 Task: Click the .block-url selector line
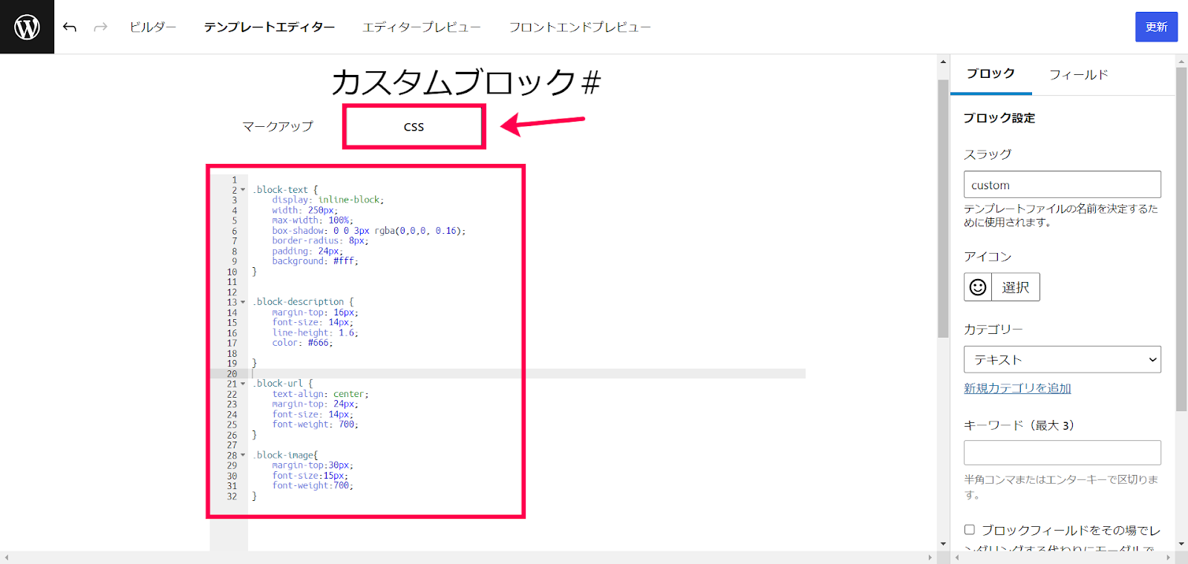click(x=283, y=384)
